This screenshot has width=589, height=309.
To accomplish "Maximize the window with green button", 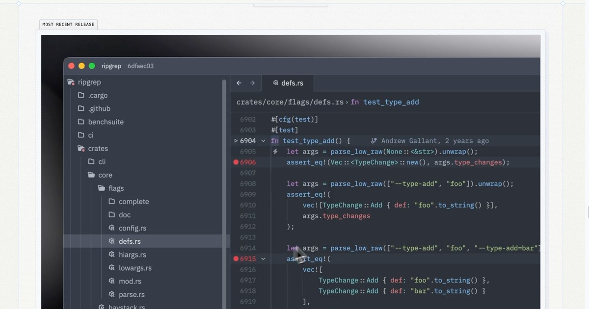I will [x=92, y=66].
